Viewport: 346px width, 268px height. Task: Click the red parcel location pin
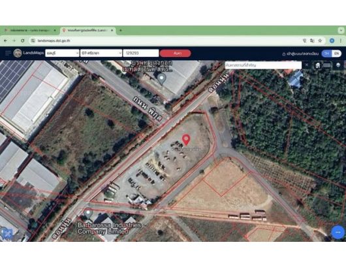point(186,140)
